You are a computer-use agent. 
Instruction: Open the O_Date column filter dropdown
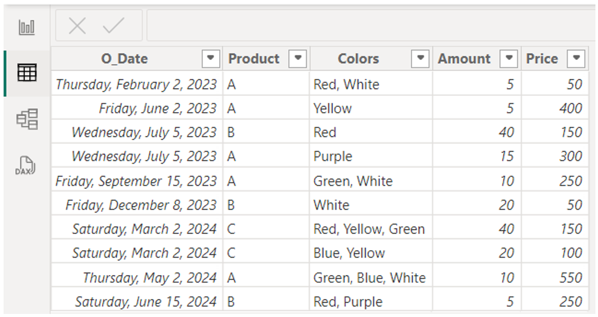point(210,59)
